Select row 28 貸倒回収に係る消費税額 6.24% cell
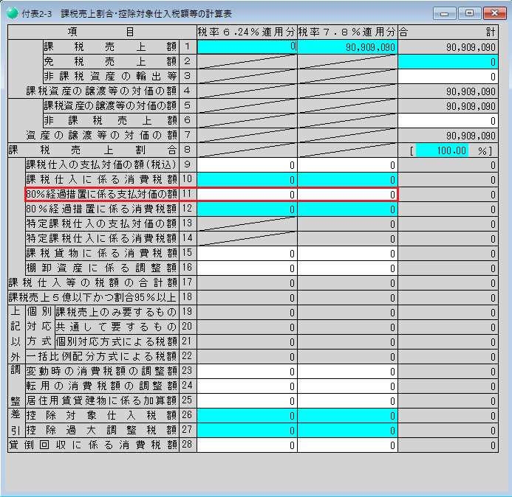This screenshot has height=497, width=512. (x=247, y=445)
